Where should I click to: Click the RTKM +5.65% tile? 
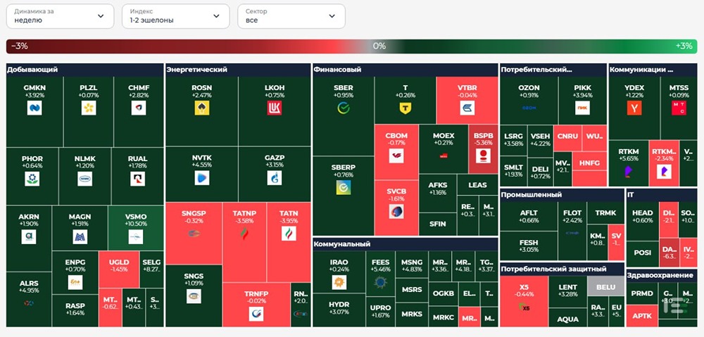pyautogui.click(x=629, y=163)
